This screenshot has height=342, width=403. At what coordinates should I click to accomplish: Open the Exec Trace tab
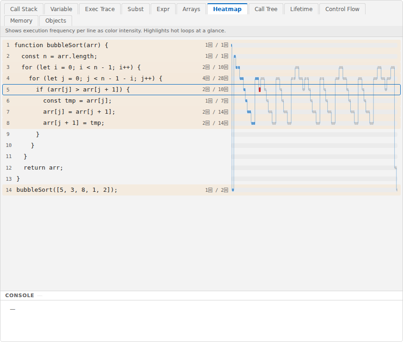pyautogui.click(x=100, y=9)
